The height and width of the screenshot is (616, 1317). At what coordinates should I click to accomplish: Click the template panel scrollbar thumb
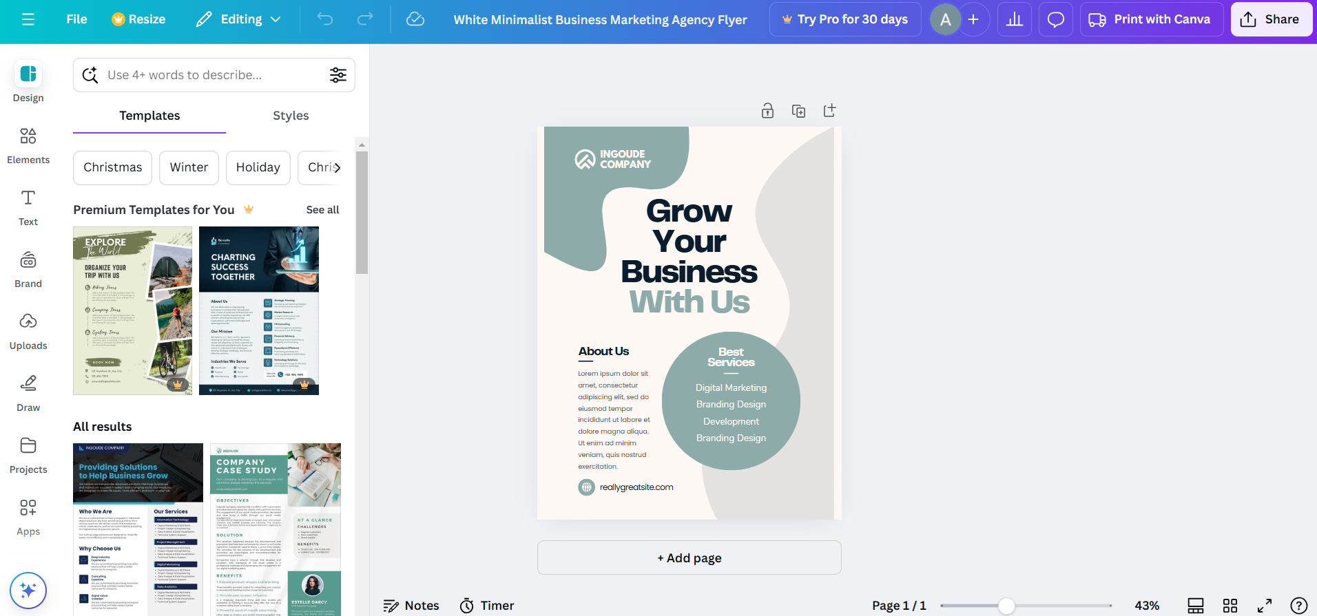point(362,212)
